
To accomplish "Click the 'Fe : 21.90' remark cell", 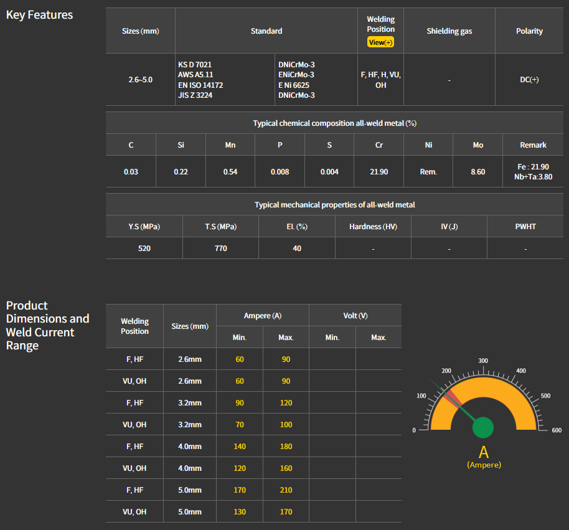I will [533, 167].
